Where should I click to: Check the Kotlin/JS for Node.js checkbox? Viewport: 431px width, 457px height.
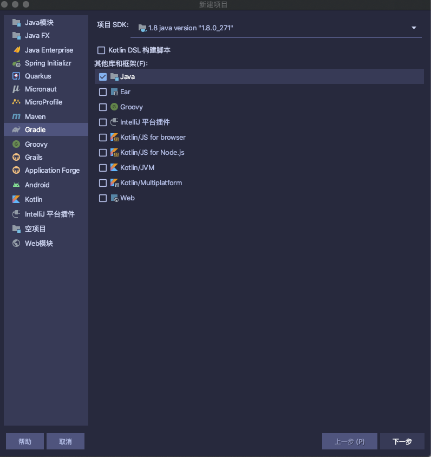pos(103,153)
